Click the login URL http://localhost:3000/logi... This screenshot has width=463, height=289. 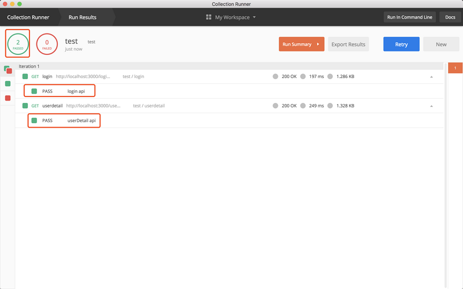pos(83,76)
